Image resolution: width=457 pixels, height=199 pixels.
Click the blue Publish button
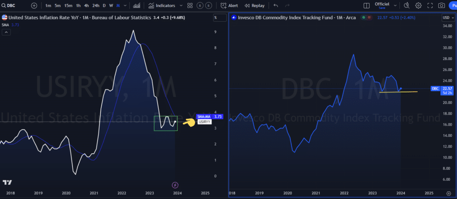453,5
